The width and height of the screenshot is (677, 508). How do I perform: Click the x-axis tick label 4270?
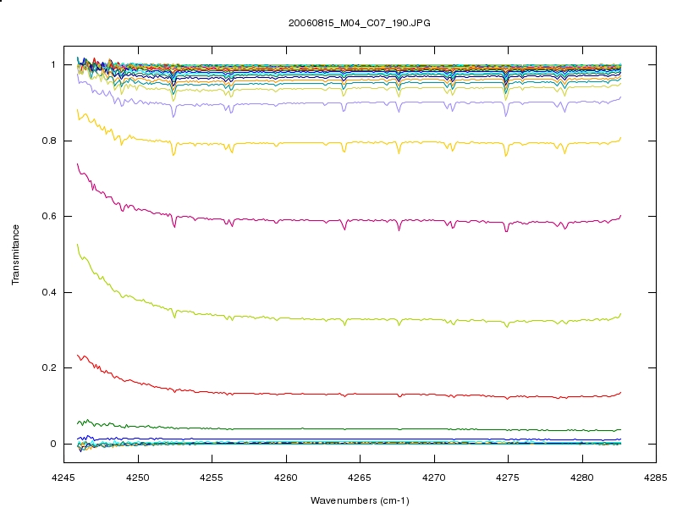(x=434, y=478)
